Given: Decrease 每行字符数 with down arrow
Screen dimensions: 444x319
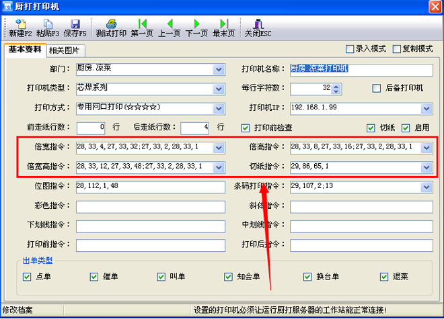Looking at the screenshot, I should (x=336, y=91).
